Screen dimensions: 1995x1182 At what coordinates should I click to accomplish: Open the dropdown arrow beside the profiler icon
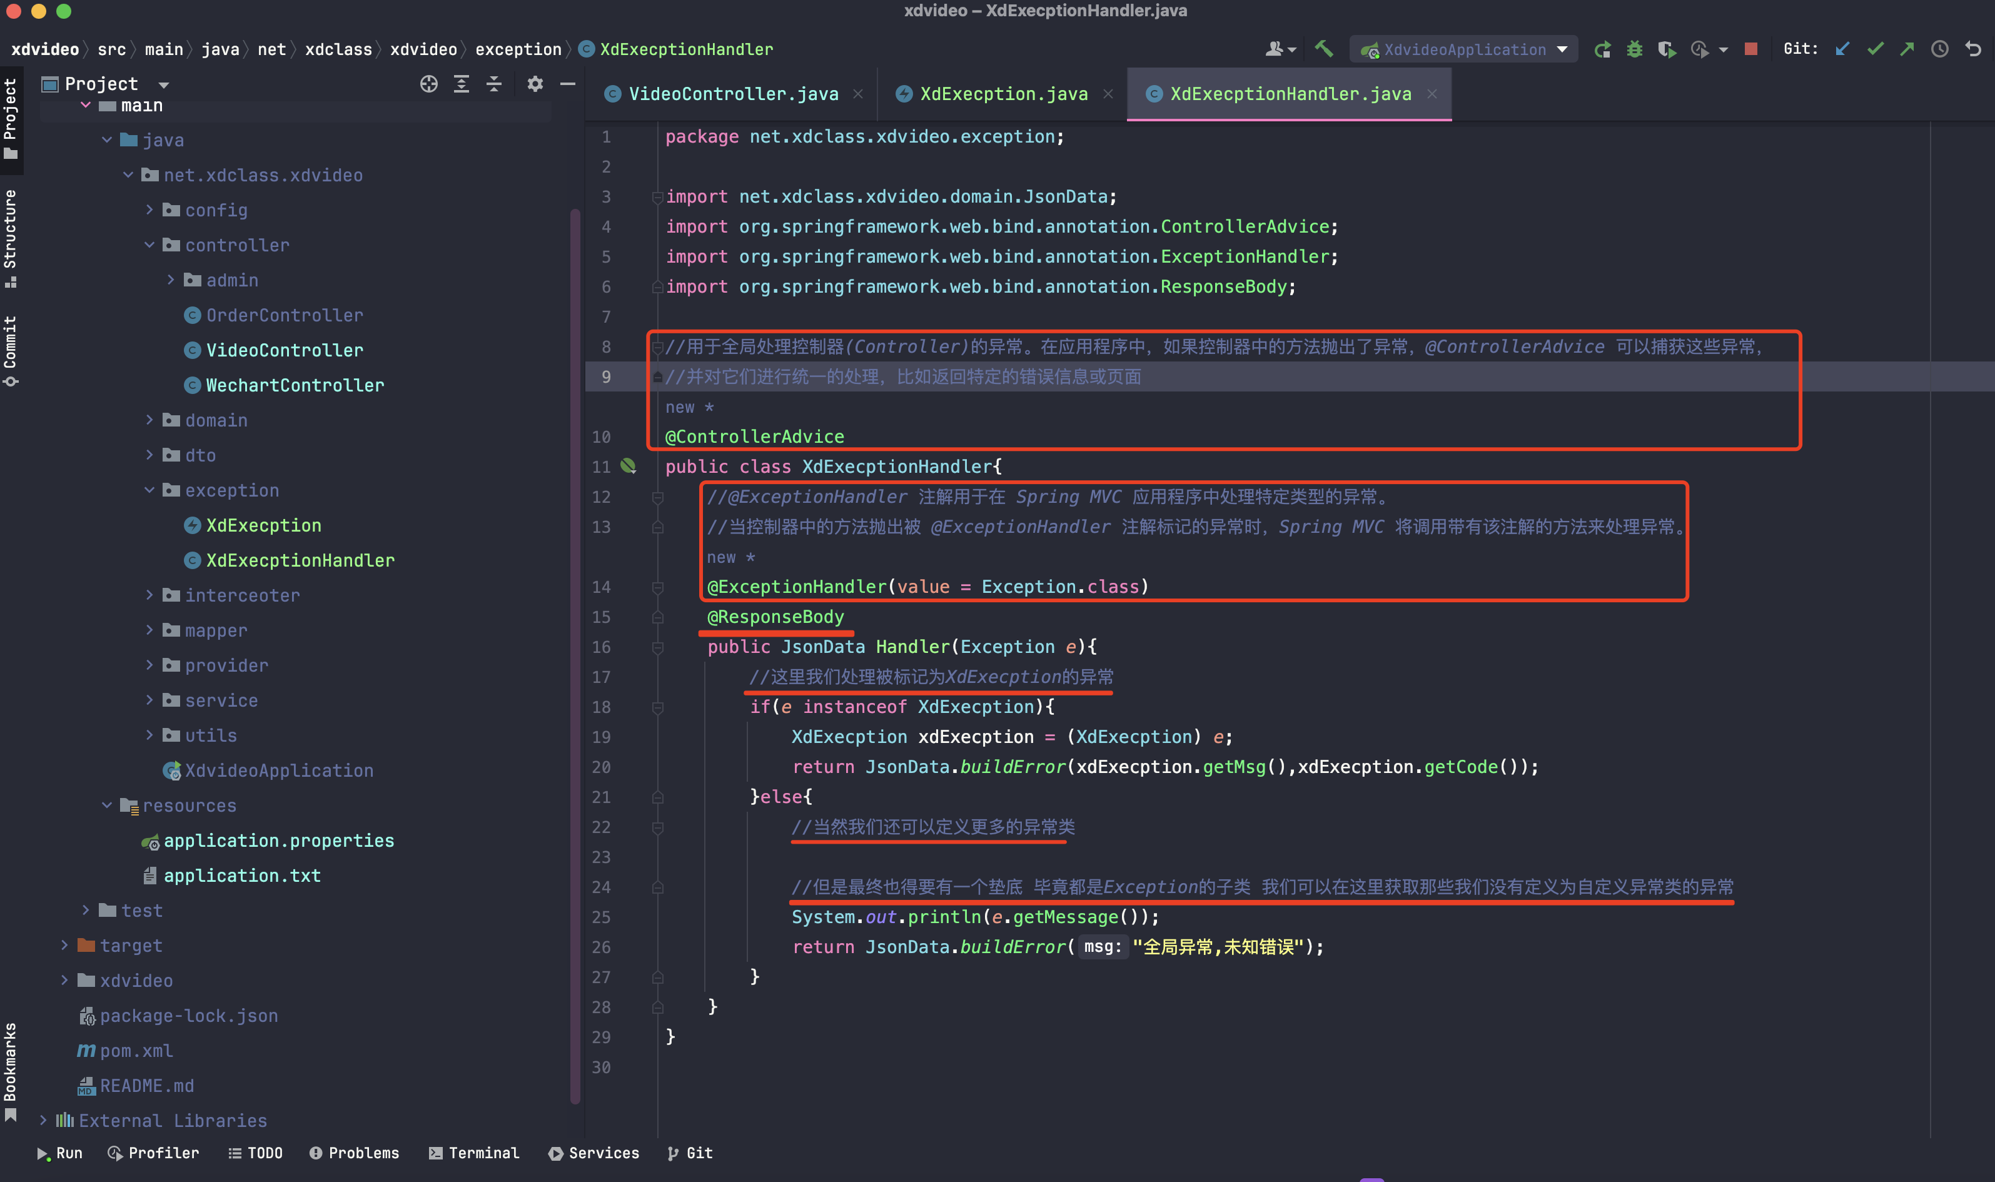tap(1724, 49)
